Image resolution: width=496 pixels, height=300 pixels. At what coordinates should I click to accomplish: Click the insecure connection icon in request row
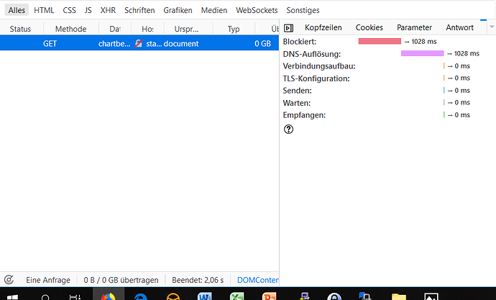point(139,44)
